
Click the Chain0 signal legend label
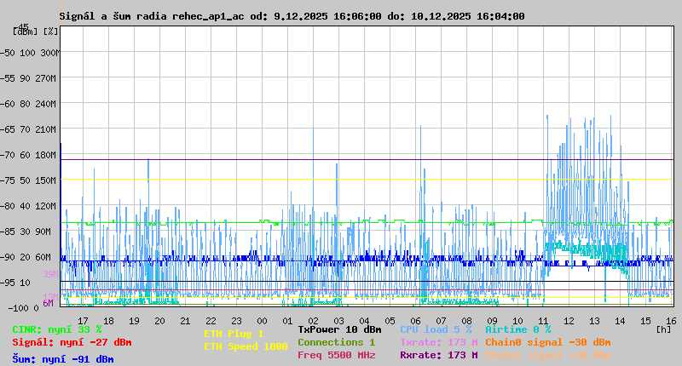point(547,342)
